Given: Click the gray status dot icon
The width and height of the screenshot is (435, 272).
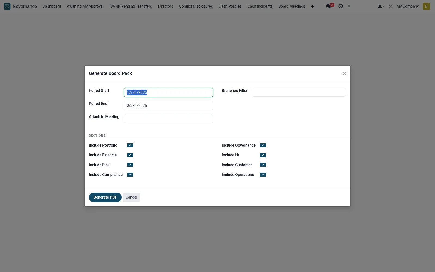Looking at the screenshot, I should tap(349, 6).
